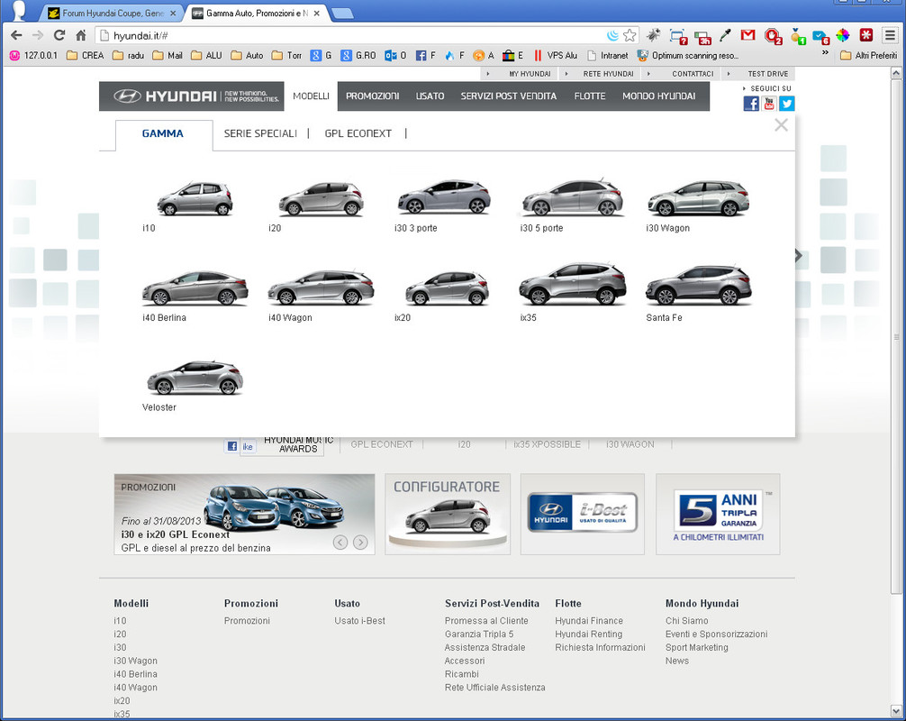Select the i40 Berlina car image
The image size is (906, 721).
[x=195, y=287]
